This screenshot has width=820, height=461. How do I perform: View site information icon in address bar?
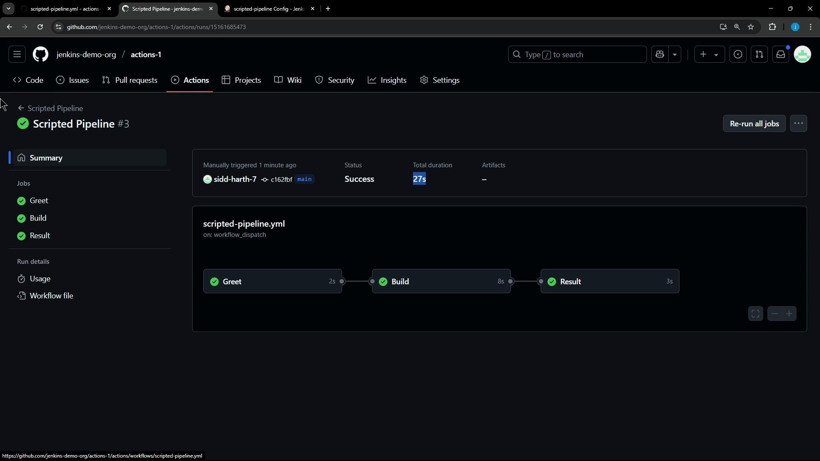(x=59, y=27)
